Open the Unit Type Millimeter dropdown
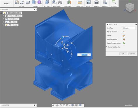This screenshot has width=138, height=108. pyautogui.click(x=129, y=28)
